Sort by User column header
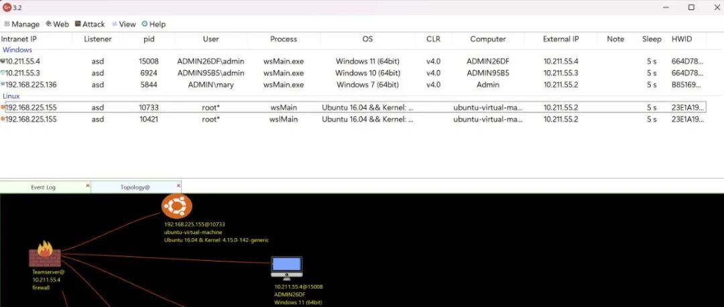This screenshot has width=724, height=307. (210, 39)
